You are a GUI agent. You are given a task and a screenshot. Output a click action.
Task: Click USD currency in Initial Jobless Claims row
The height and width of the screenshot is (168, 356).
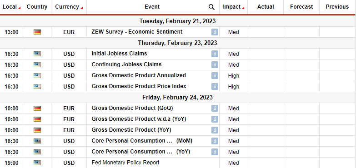click(69, 54)
